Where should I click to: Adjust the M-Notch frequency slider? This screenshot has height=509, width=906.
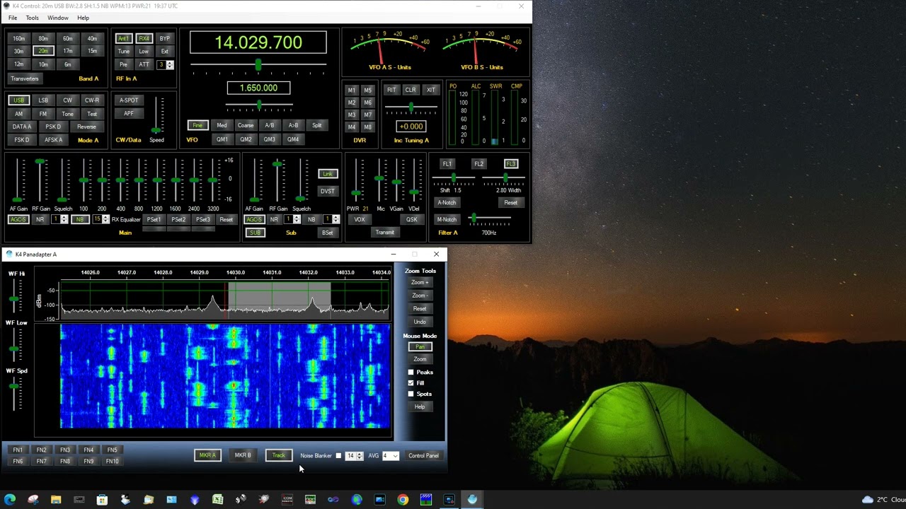[474, 219]
